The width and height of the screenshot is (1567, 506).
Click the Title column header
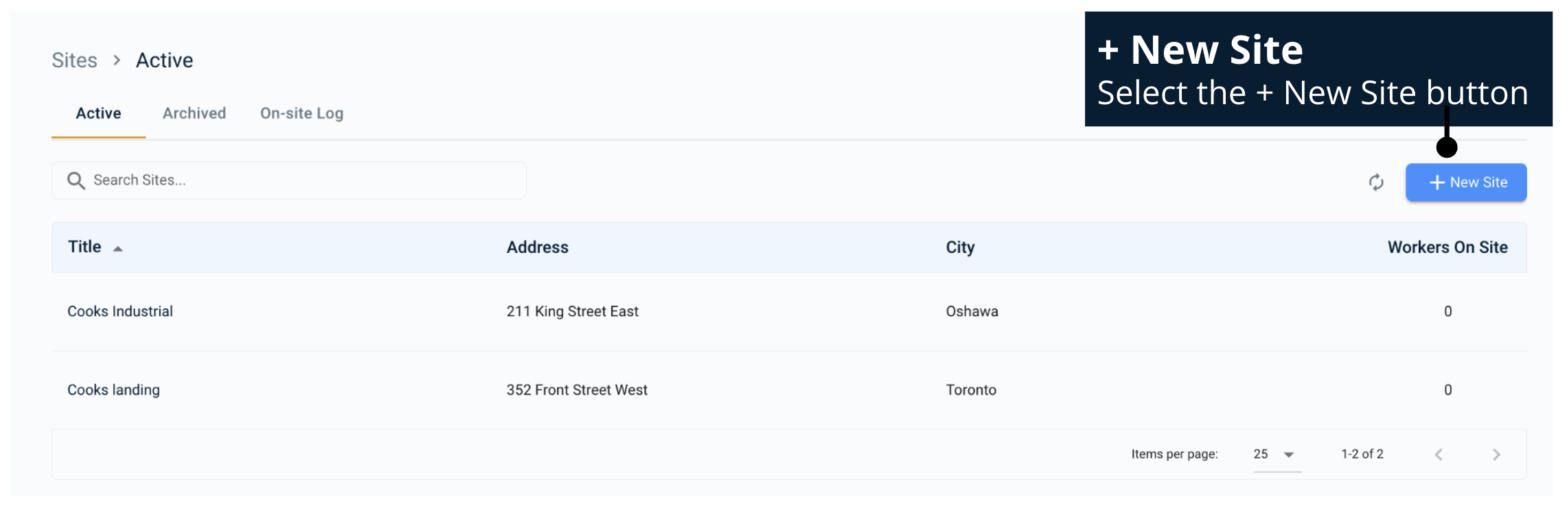(x=84, y=248)
